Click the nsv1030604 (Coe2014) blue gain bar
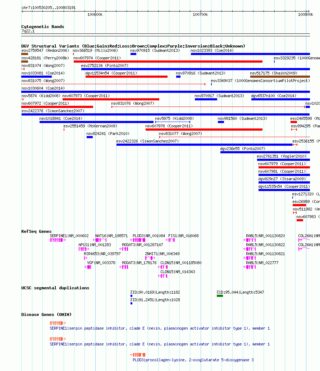 click(166, 92)
